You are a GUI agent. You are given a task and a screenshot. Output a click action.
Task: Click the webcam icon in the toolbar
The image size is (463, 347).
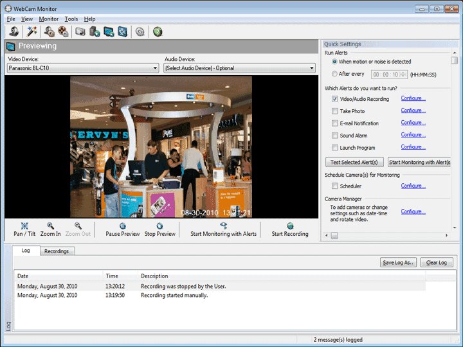[x=14, y=31]
